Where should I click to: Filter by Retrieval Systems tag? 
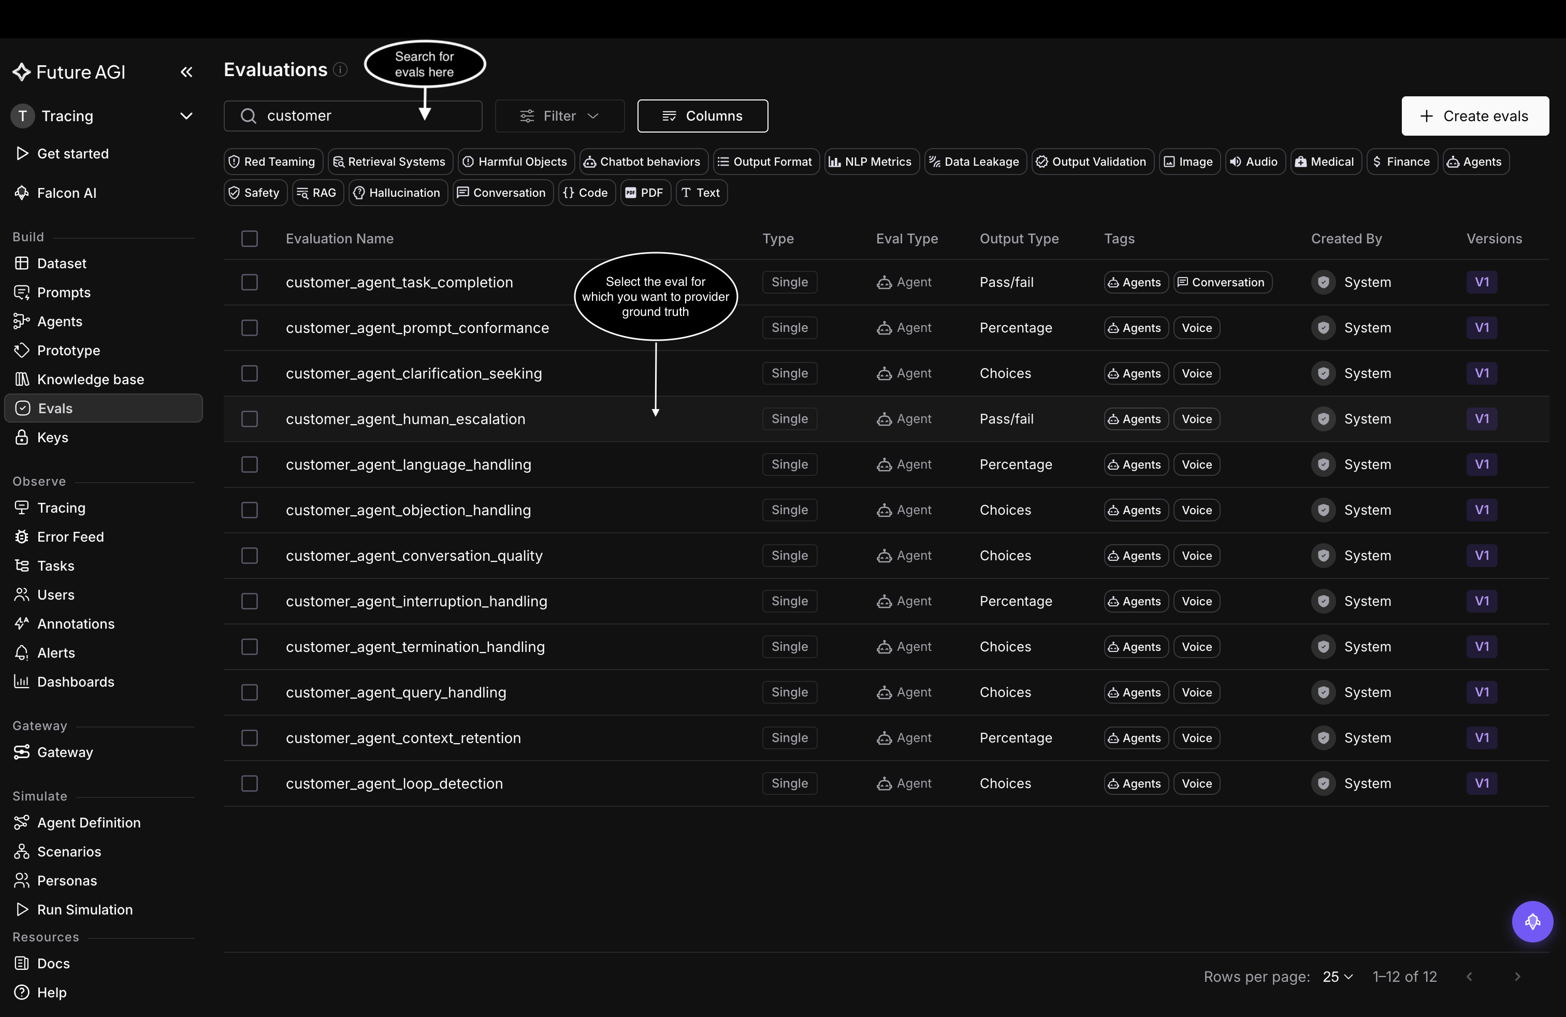[x=390, y=161]
